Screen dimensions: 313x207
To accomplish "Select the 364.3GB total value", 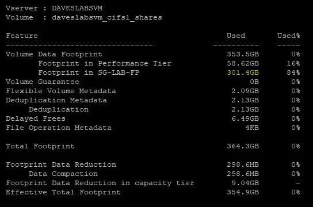I will (243, 146).
